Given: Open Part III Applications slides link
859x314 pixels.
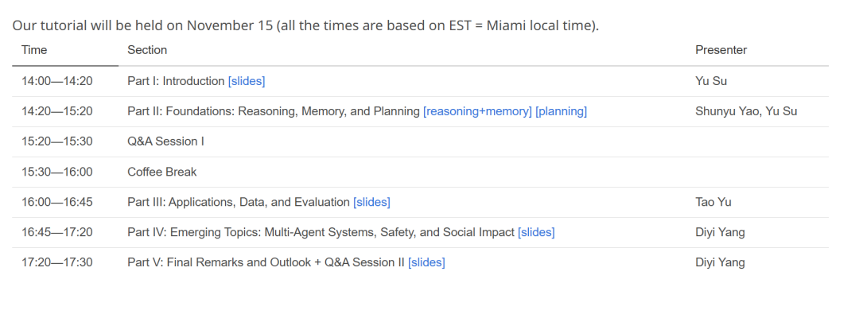Looking at the screenshot, I should click(371, 202).
